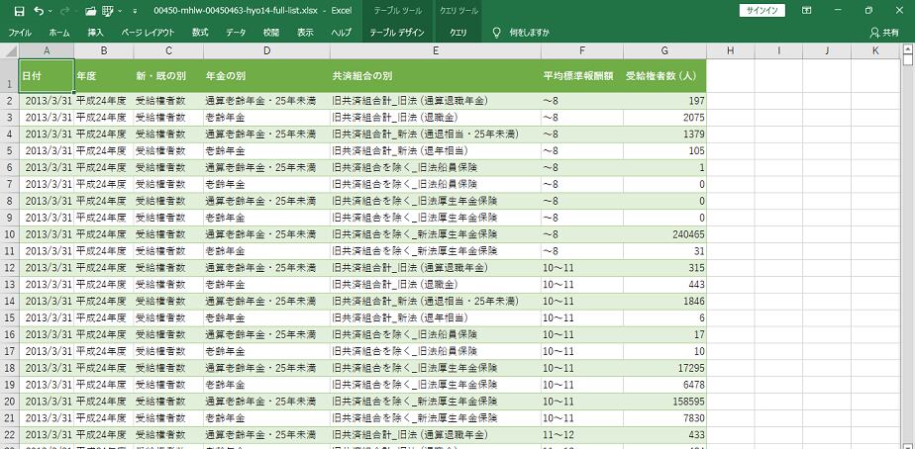
Task: Open the テーブル デザイン tab
Action: [396, 33]
